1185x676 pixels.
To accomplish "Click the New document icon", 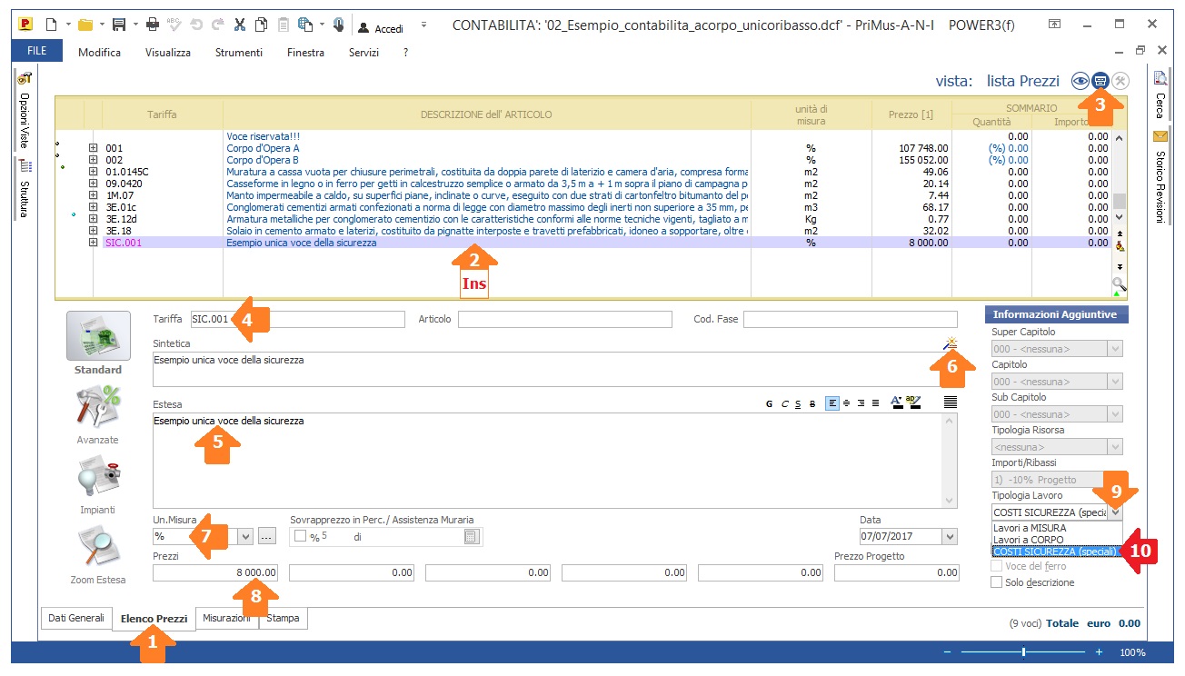I will pos(51,25).
